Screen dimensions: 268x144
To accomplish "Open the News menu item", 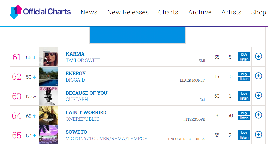I will tap(89, 12).
